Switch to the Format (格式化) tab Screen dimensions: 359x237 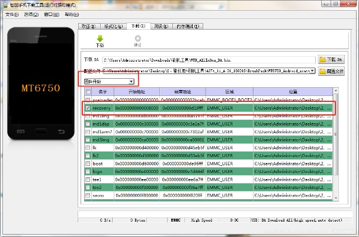[x=113, y=27]
